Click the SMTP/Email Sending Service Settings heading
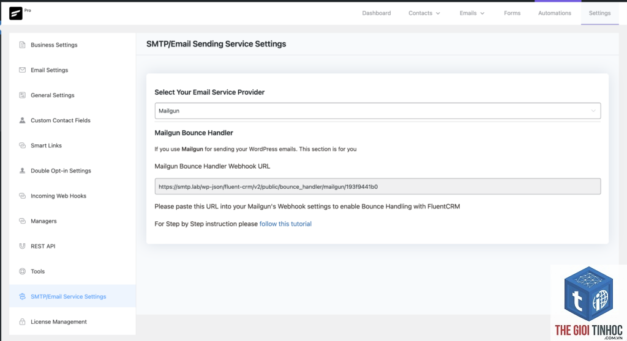 pos(216,44)
